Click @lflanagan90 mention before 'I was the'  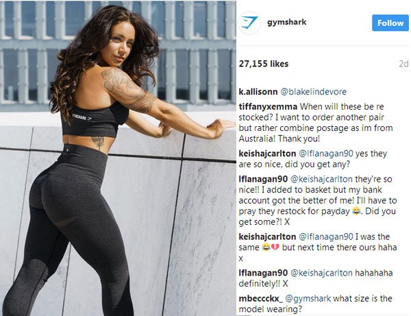(326, 236)
